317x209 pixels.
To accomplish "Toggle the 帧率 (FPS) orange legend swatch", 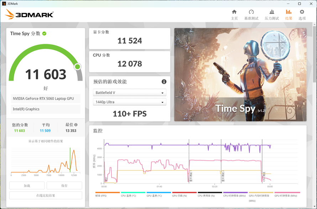I will point(108,192).
